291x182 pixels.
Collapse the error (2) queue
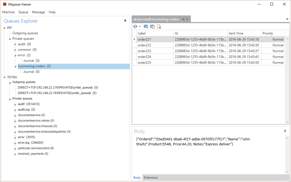click(x=15, y=55)
